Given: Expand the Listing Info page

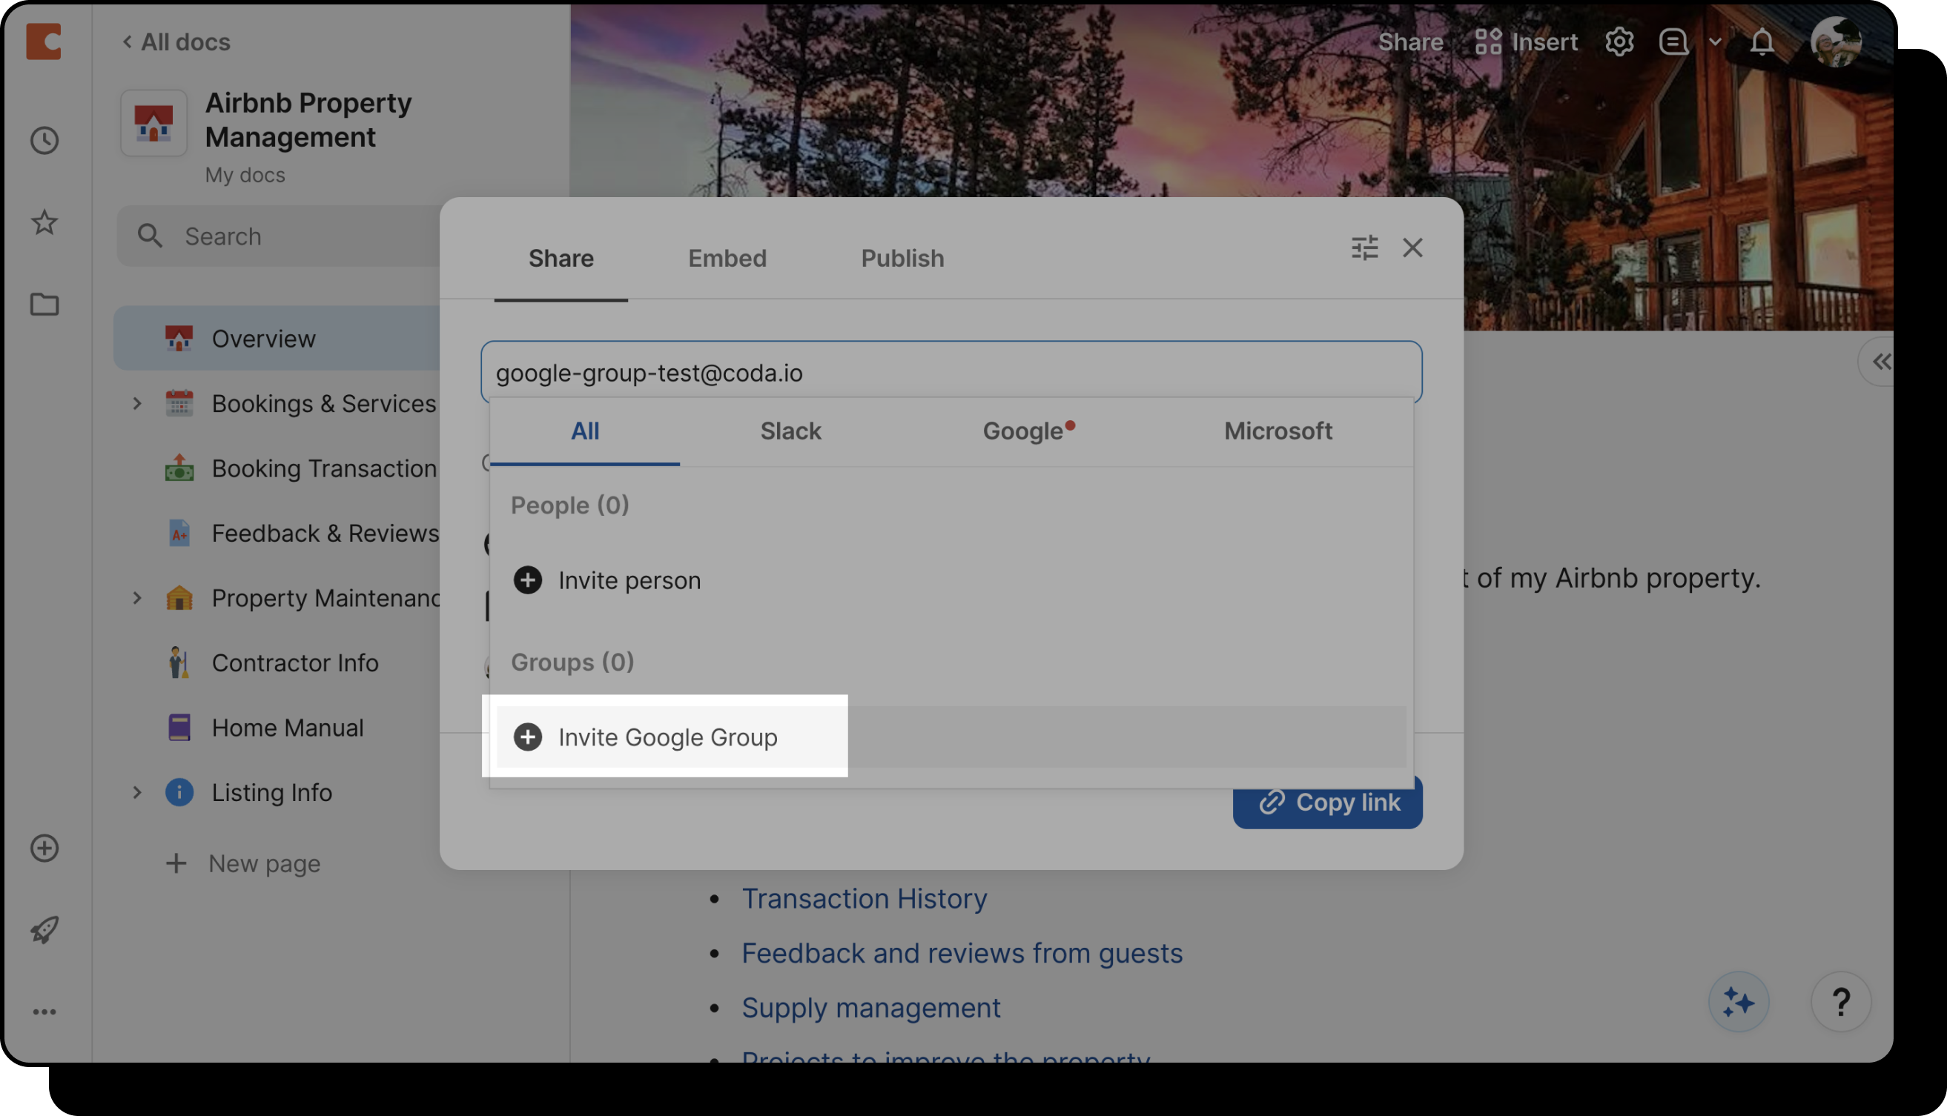Looking at the screenshot, I should pyautogui.click(x=137, y=793).
